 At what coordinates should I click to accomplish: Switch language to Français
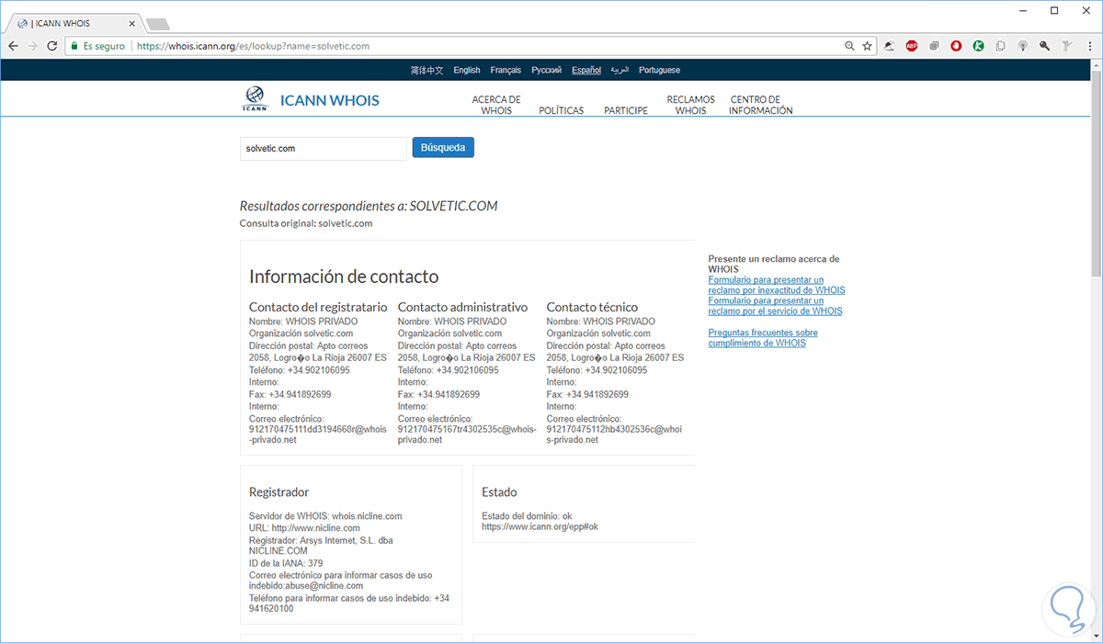pos(506,70)
